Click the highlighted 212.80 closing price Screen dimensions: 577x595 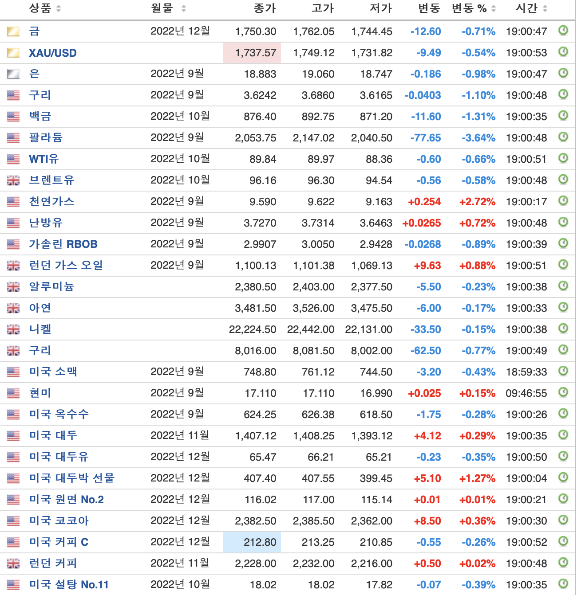252,542
